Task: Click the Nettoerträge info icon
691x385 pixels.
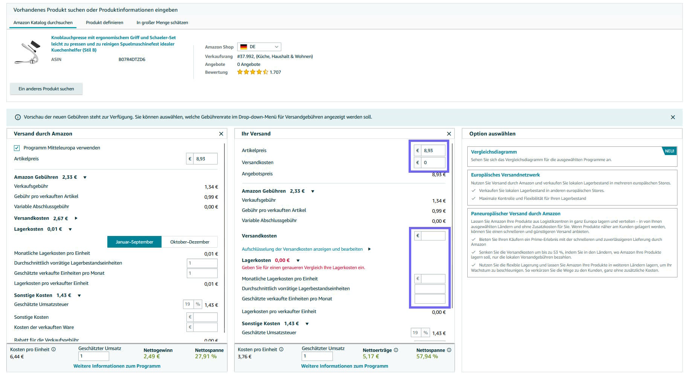Action: (396, 350)
